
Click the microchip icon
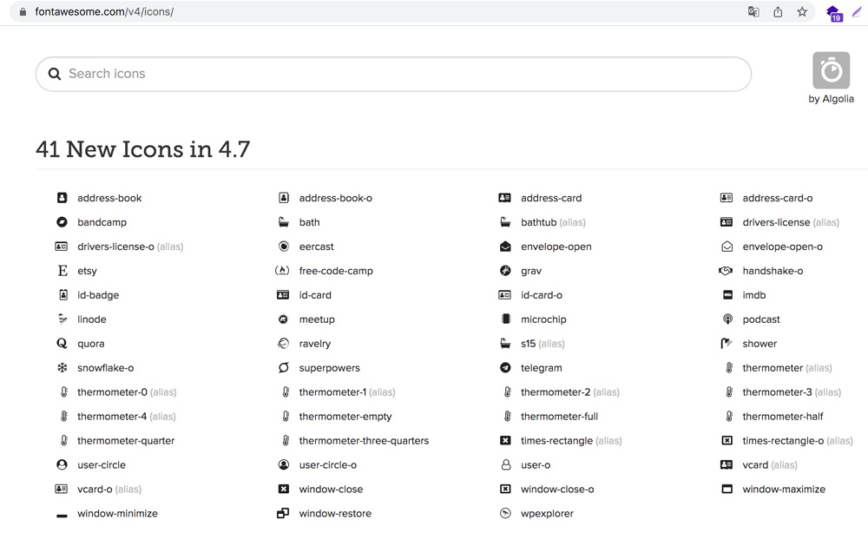point(505,319)
